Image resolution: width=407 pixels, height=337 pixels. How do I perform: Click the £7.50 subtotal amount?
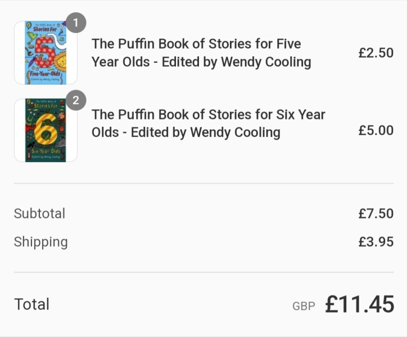tap(376, 213)
